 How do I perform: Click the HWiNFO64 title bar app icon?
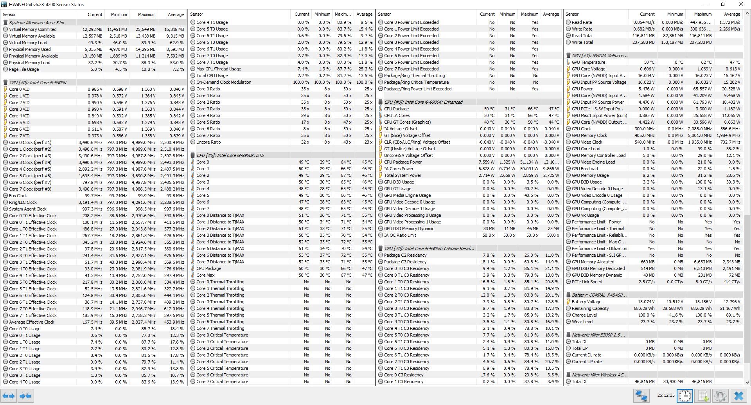tap(4, 4)
